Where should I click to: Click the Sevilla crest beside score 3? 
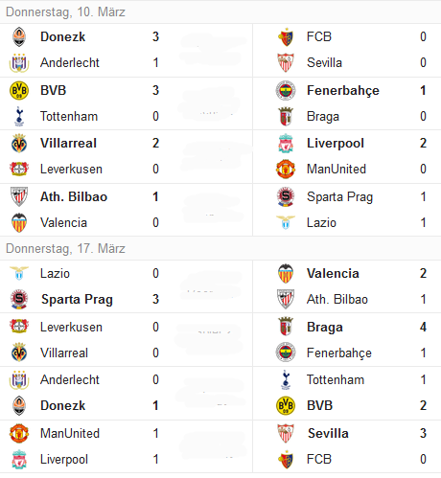[x=286, y=433]
